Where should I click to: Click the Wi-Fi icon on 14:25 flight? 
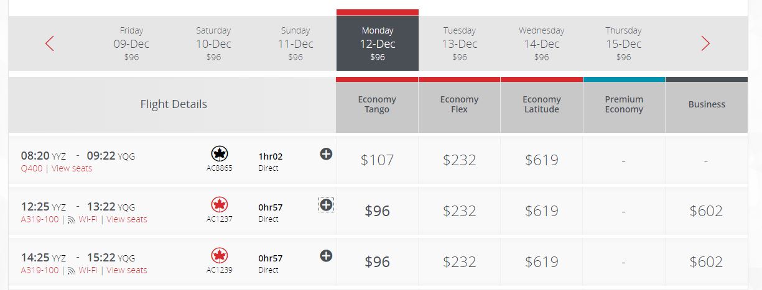pyautogui.click(x=72, y=271)
